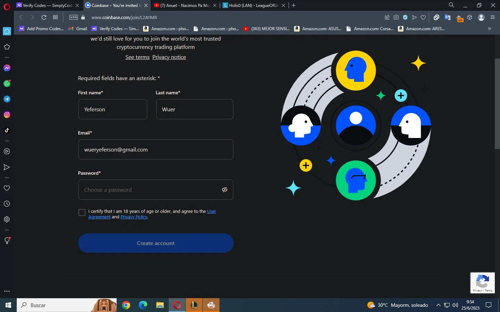500x312 pixels.
Task: Open the Speed Dial grid icon
Action: (55, 17)
